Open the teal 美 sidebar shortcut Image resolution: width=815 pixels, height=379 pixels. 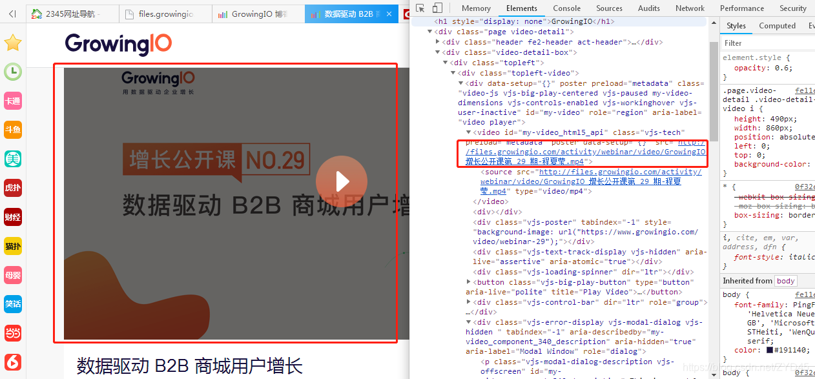13,159
